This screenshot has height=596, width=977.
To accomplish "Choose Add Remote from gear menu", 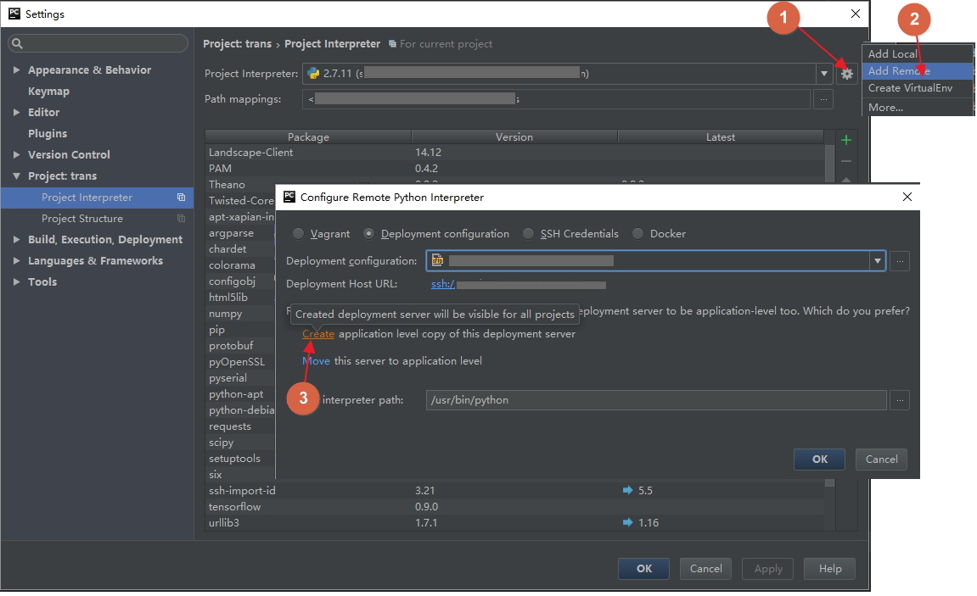I will pyautogui.click(x=918, y=71).
